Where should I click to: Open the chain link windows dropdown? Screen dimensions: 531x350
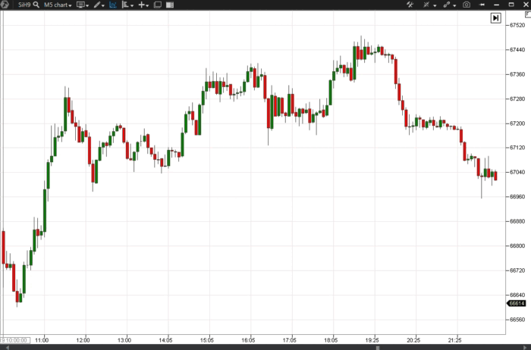tap(450, 5)
